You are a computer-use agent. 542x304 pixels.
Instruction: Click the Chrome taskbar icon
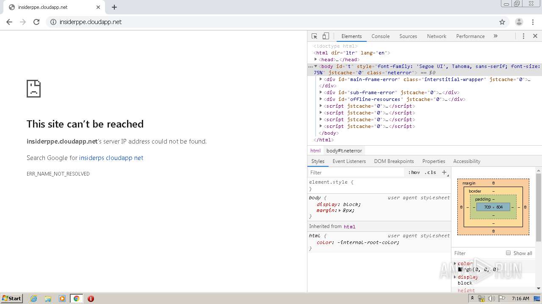pyautogui.click(x=77, y=299)
